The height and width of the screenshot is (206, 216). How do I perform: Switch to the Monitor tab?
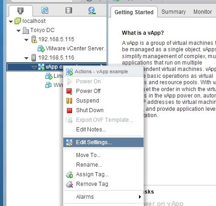203,12
